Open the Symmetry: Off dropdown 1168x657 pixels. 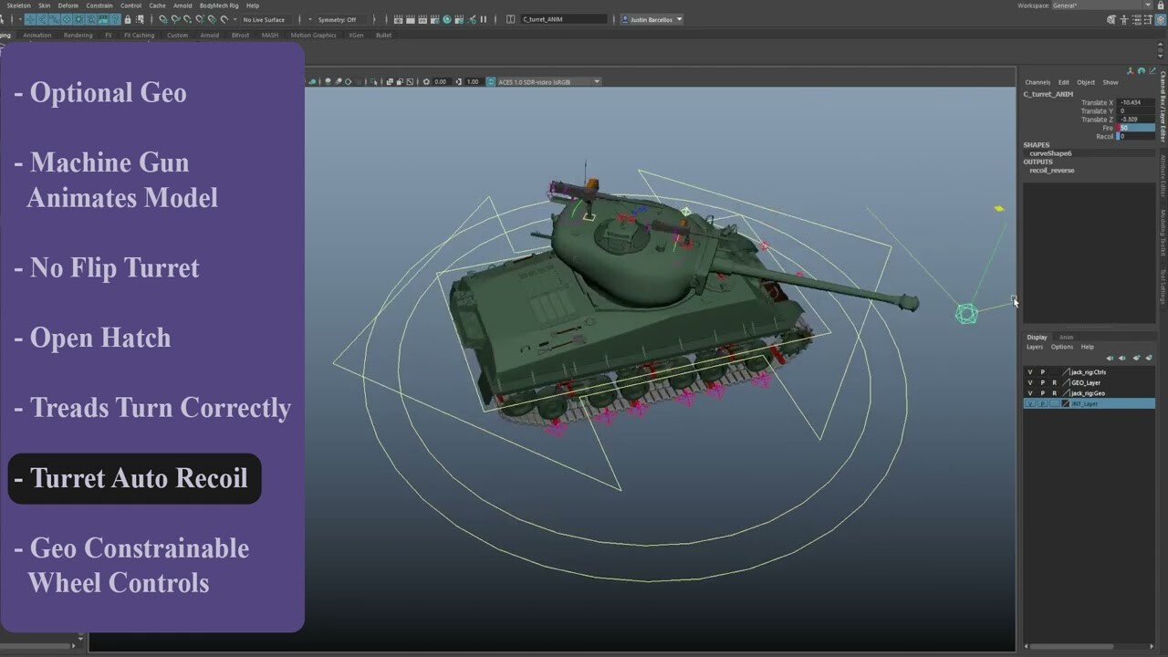coord(336,19)
